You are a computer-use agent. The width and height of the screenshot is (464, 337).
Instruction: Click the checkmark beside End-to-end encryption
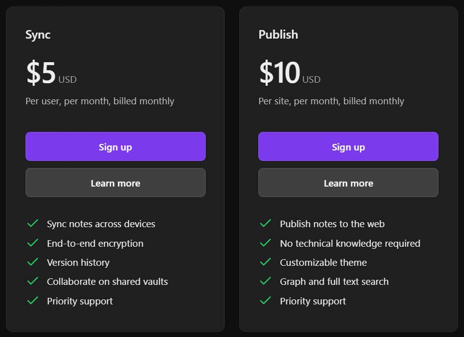pyautogui.click(x=33, y=243)
